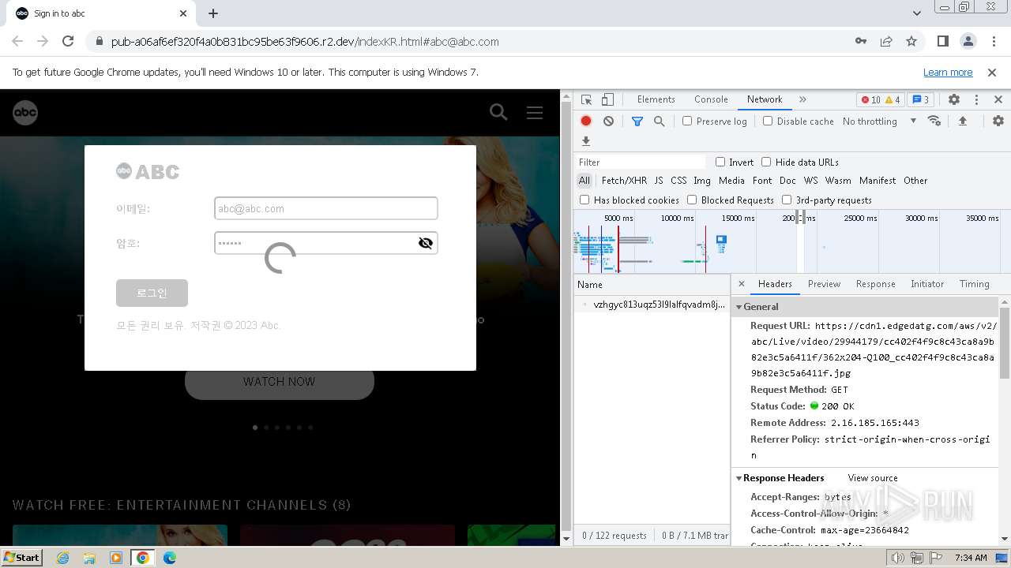Open Network panel settings gear
Screen dimensions: 1011x568
998,121
